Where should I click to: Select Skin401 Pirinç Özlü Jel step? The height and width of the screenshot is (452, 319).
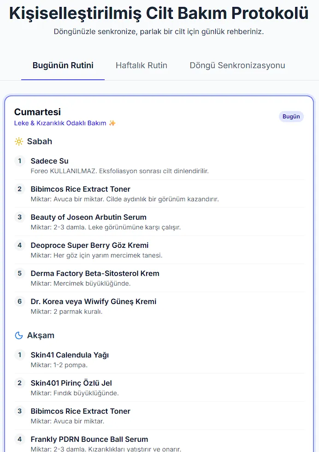[71, 383]
